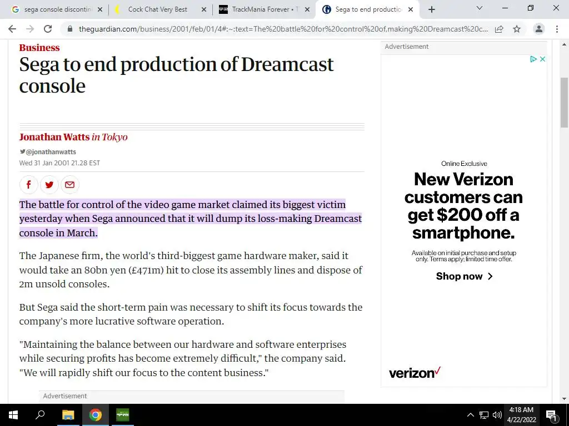Click the page scrollbar thumb
Viewport: 569px width, 426px height.
[564, 103]
